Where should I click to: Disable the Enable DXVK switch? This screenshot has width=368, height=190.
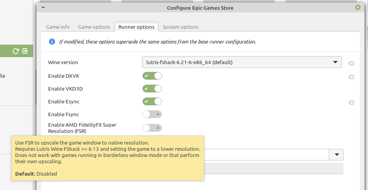[x=152, y=76]
